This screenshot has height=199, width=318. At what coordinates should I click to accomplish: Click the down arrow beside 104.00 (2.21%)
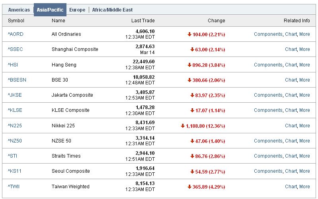[x=189, y=34]
